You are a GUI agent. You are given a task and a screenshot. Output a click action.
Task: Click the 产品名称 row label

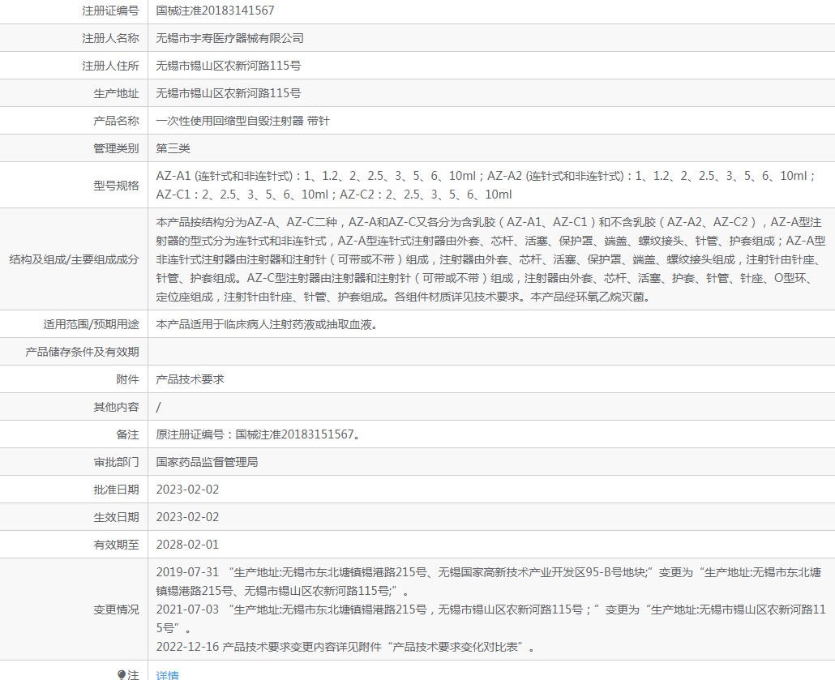click(x=116, y=121)
